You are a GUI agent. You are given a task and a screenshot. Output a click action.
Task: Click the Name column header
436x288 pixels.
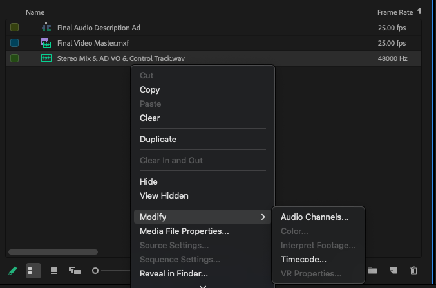[x=35, y=12]
